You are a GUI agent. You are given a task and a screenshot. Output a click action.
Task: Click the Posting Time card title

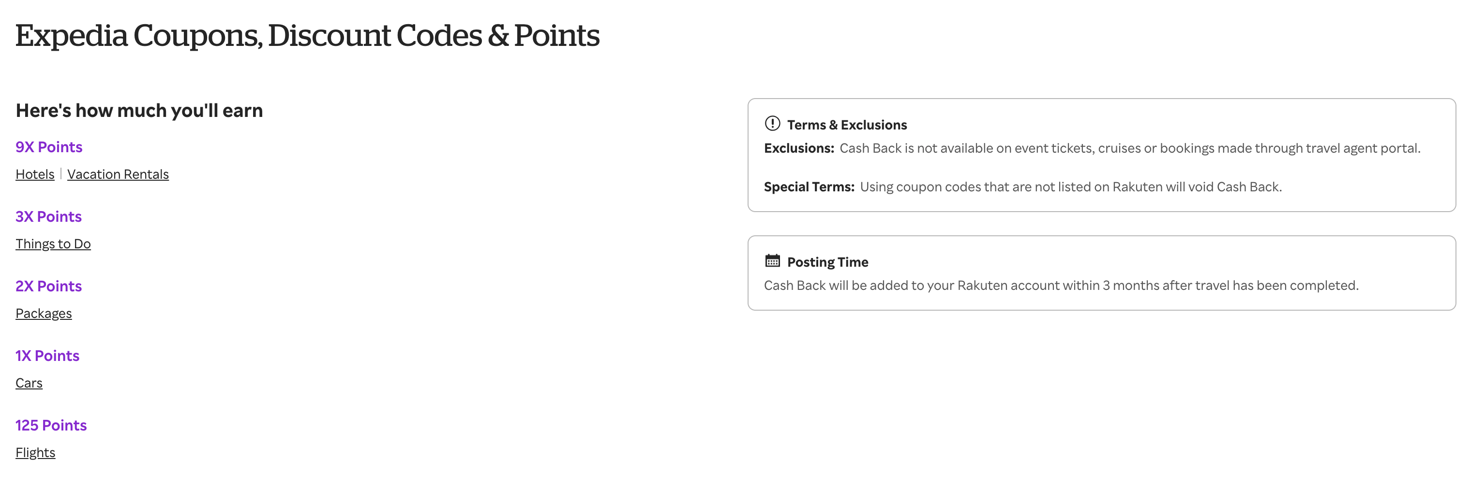coord(827,262)
